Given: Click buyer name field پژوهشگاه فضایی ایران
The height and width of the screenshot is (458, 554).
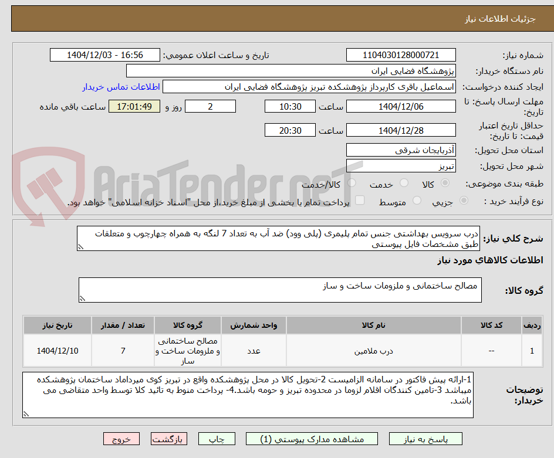Looking at the screenshot, I should tap(290, 71).
